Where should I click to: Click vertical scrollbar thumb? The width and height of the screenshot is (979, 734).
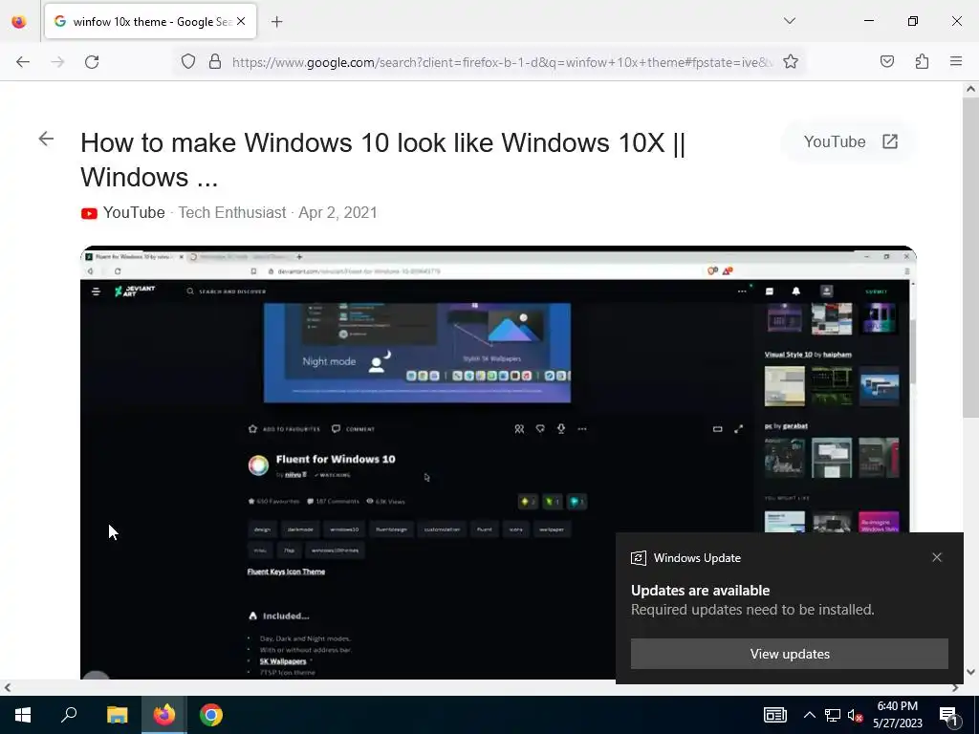pyautogui.click(x=970, y=257)
